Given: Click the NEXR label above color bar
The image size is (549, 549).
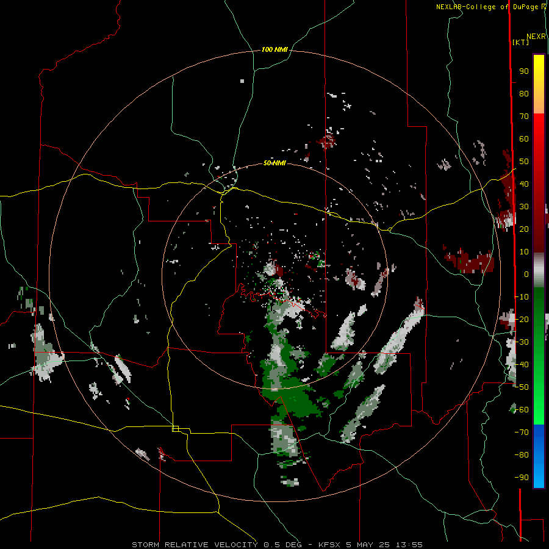Looking at the screenshot, I should tap(536, 37).
